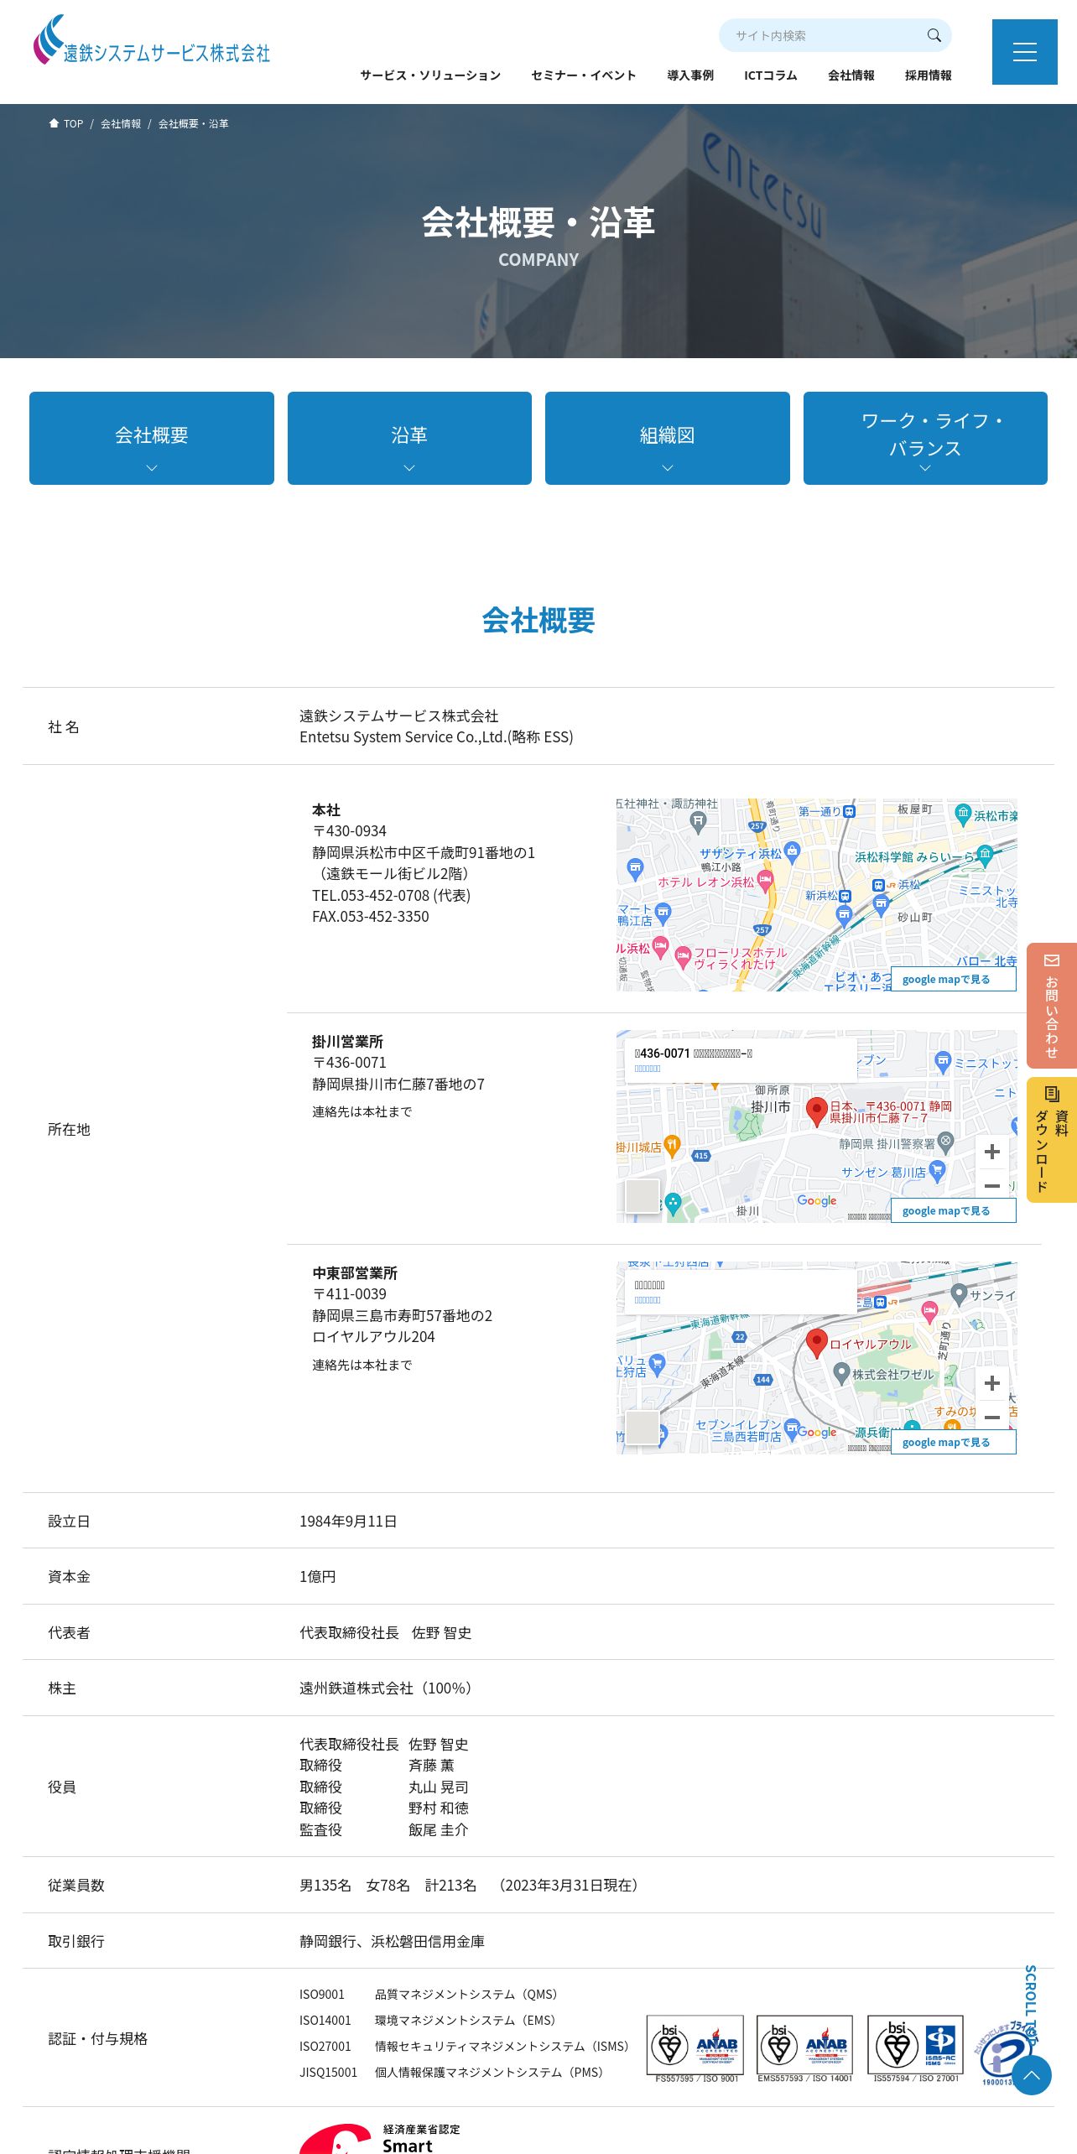This screenshot has height=2154, width=1077.
Task: Click the Google logo on 掛川 map
Action: click(x=817, y=1201)
